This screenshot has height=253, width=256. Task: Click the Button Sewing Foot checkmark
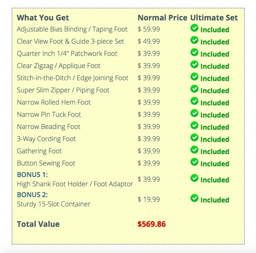coord(194,162)
